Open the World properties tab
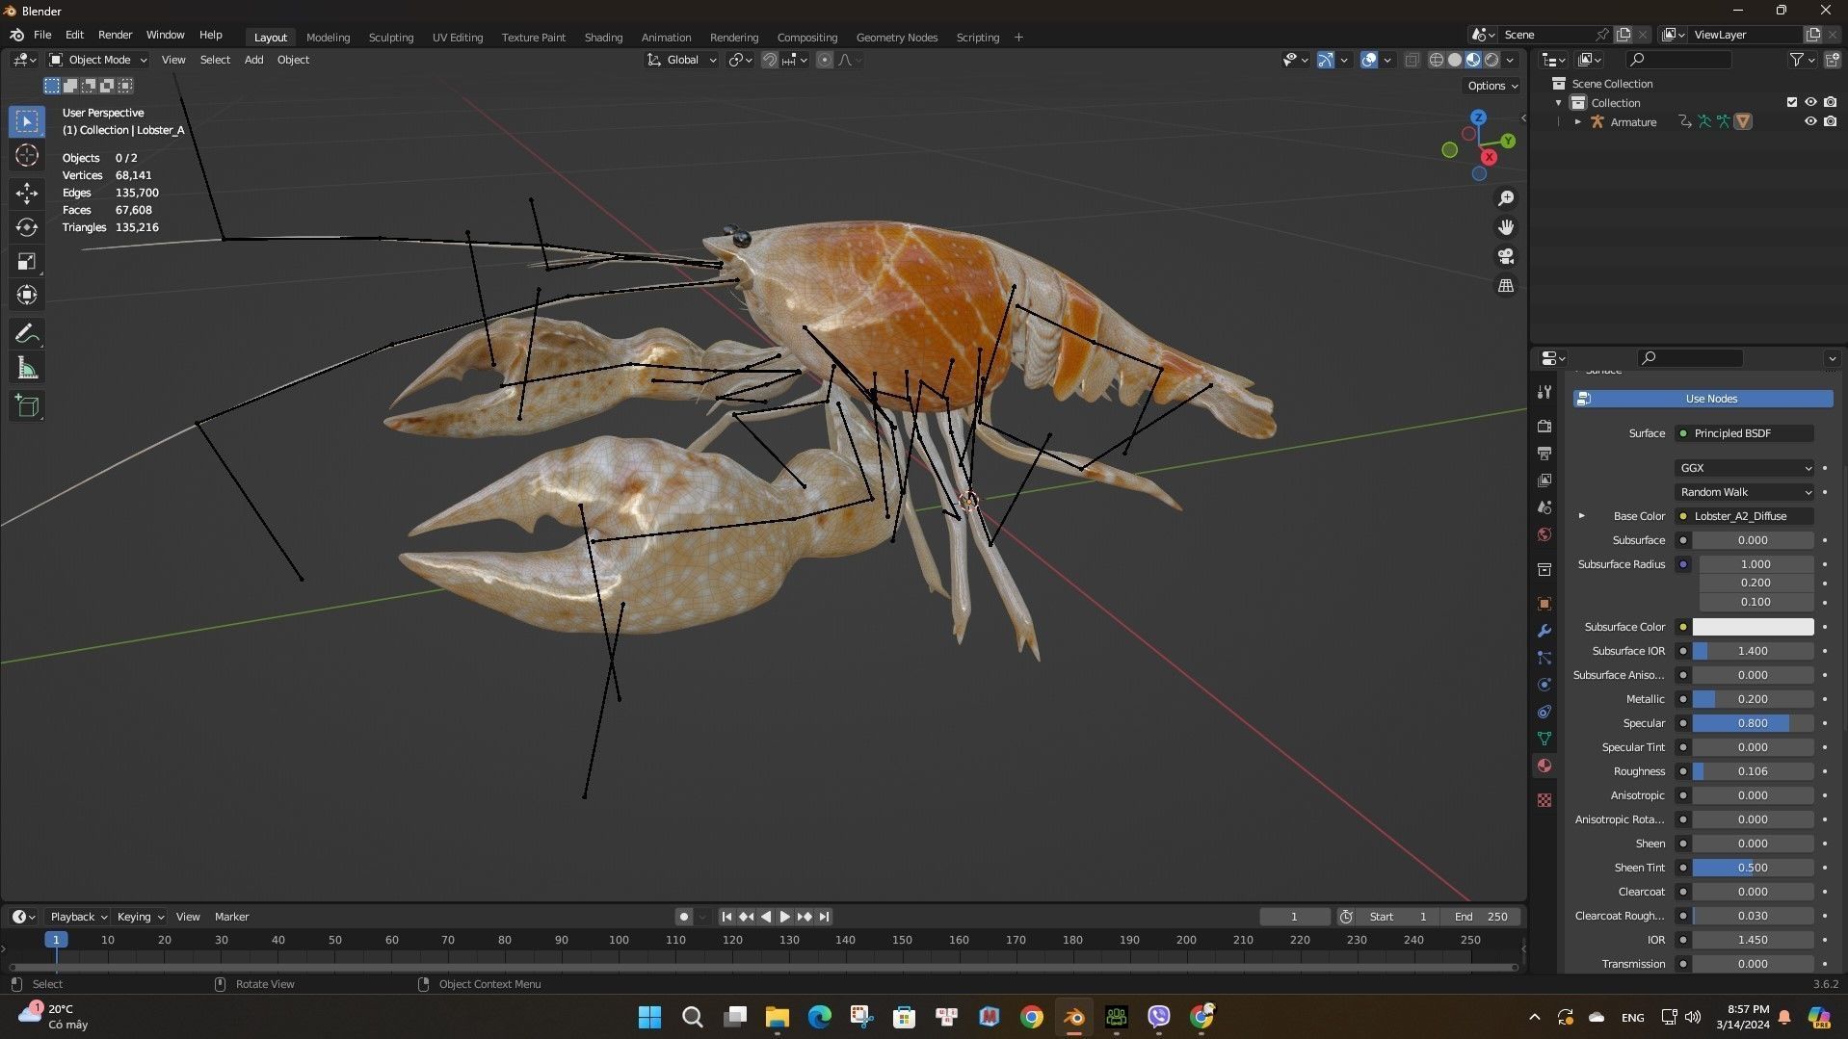The image size is (1848, 1039). point(1544,534)
